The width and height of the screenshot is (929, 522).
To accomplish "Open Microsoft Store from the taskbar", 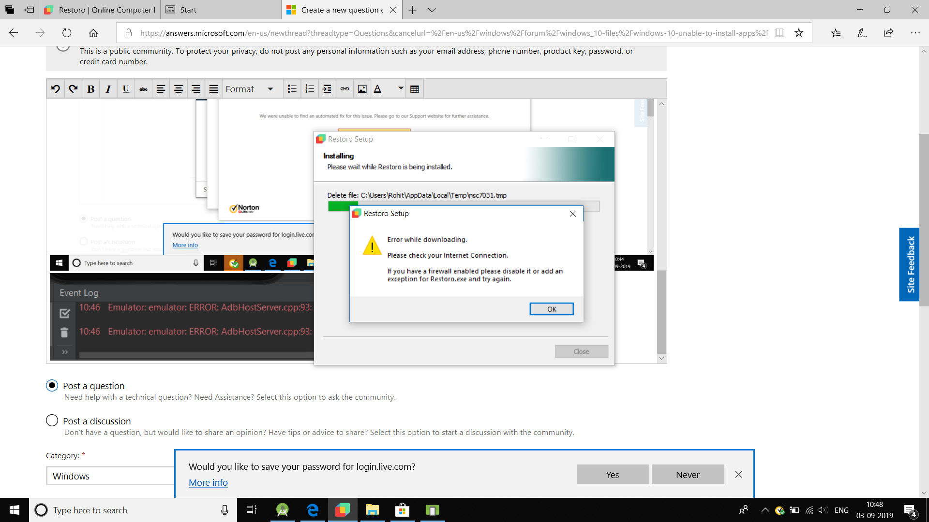I will 402,510.
